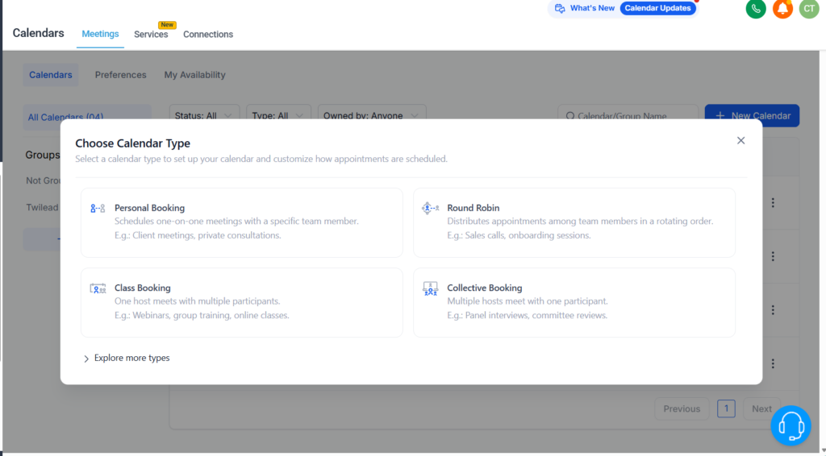Screen dimensions: 826x456
Task: Click the Personal Booking icon
Action: pyautogui.click(x=98, y=209)
